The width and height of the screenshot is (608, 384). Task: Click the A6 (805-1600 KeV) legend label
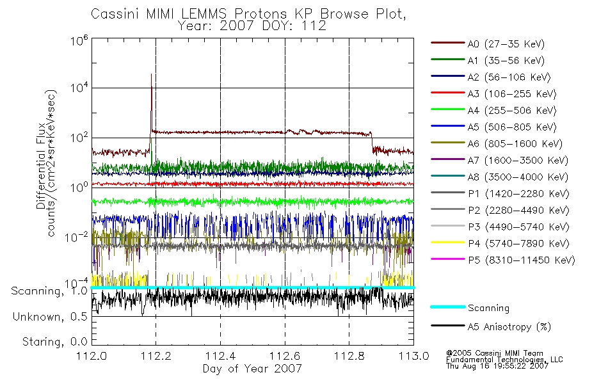click(515, 144)
